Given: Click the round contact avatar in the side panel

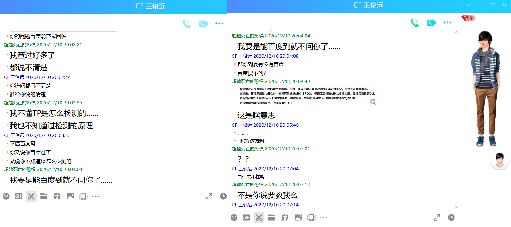Looking at the screenshot, I should [499, 160].
